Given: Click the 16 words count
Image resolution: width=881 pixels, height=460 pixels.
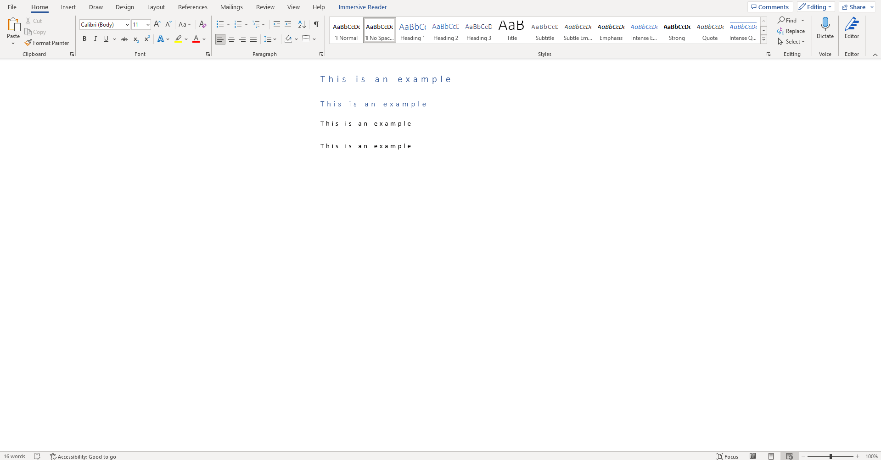Looking at the screenshot, I should 15,456.
